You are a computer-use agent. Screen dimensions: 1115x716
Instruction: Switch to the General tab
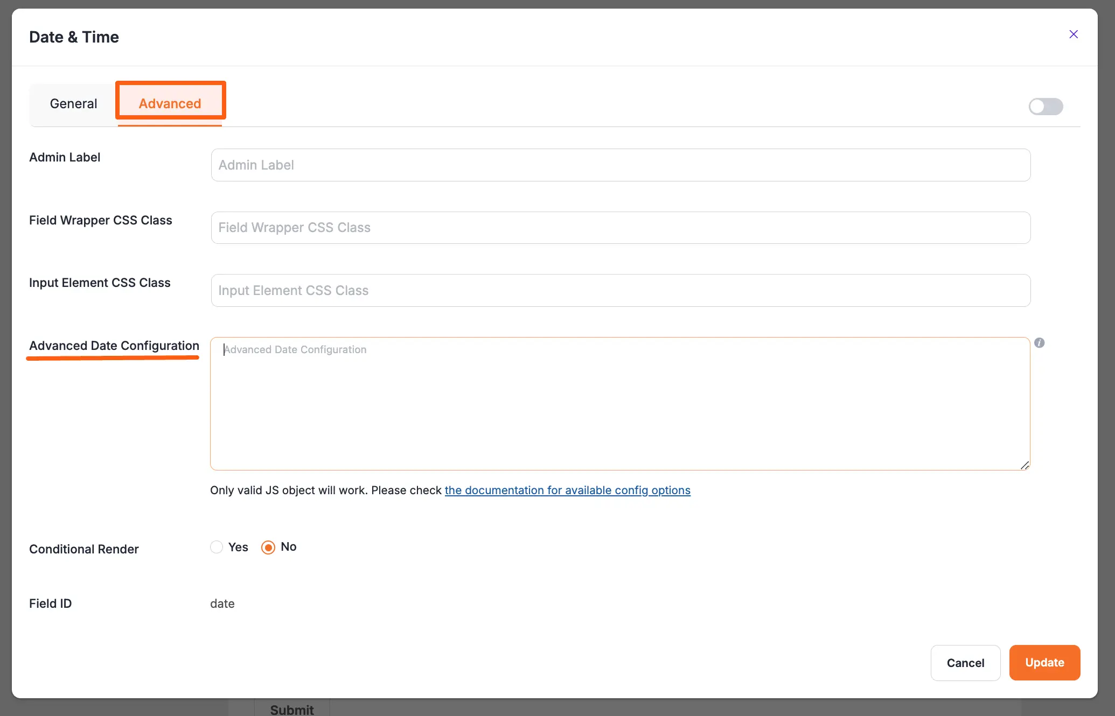73,103
